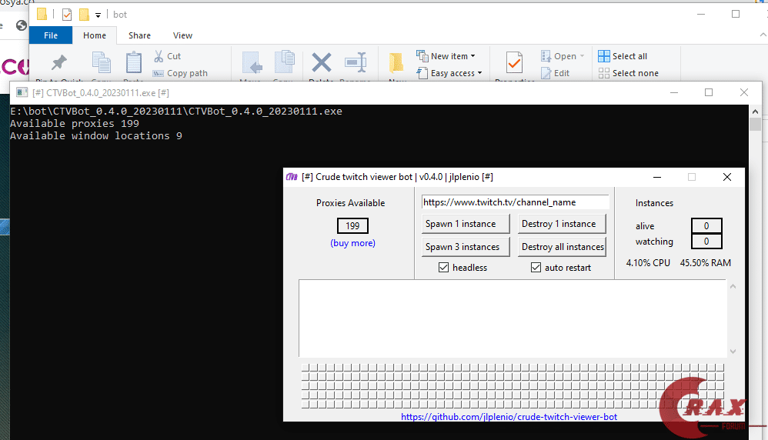Click Select all in the ribbon
Image resolution: width=768 pixels, height=440 pixels.
[623, 56]
